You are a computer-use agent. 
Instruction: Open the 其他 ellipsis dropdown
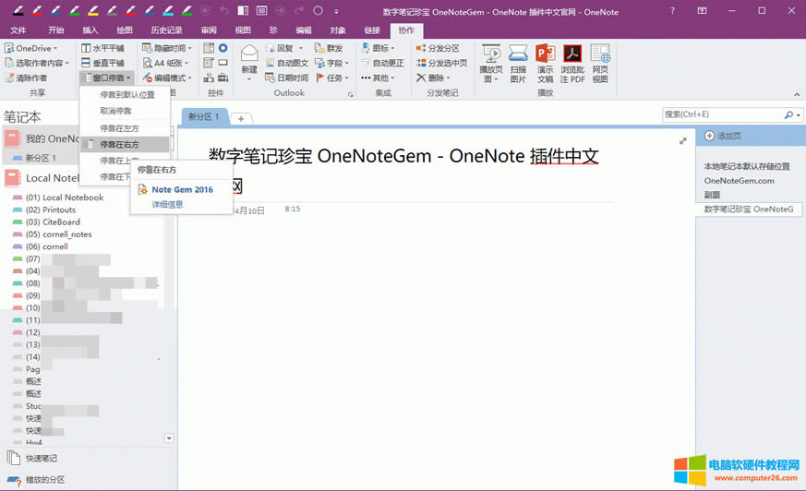378,78
